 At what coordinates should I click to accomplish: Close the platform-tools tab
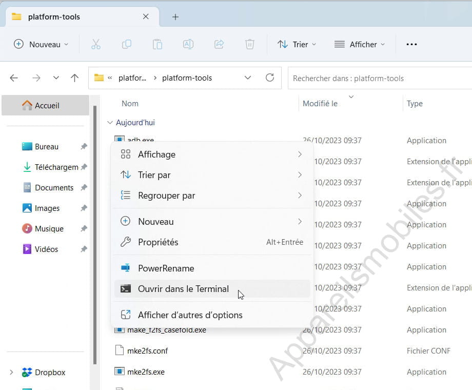coord(146,16)
